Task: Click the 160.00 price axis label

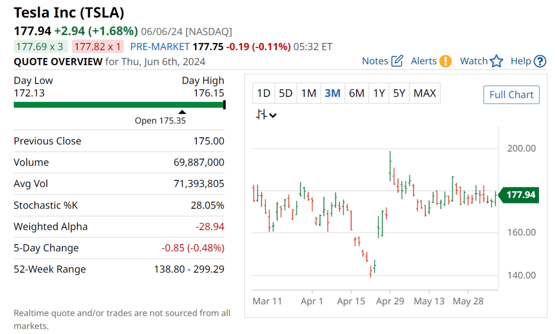Action: tap(521, 232)
